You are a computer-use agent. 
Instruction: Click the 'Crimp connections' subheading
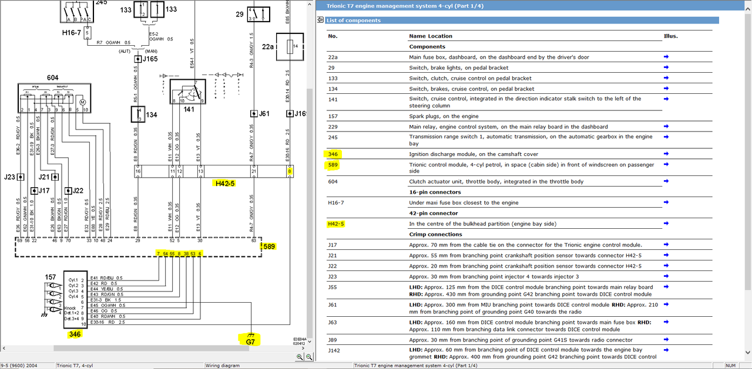click(x=435, y=234)
